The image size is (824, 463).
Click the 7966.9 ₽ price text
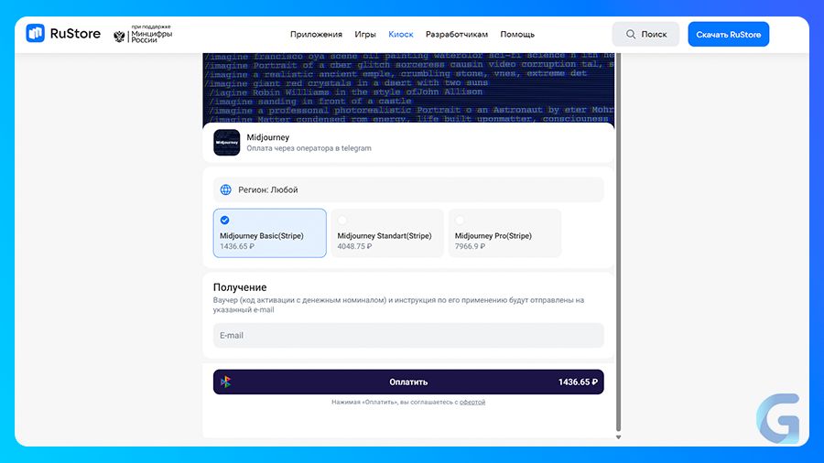470,246
